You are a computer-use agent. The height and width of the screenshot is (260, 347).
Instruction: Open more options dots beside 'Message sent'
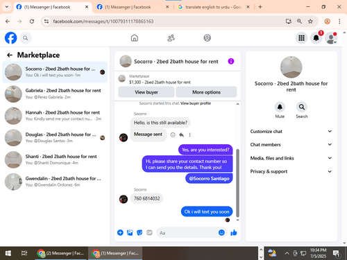pos(189,135)
